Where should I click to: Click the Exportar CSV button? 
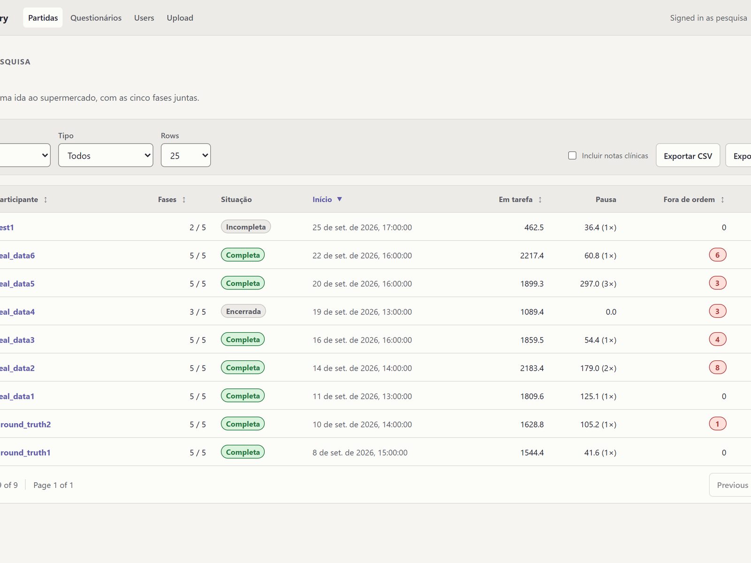[x=688, y=155]
